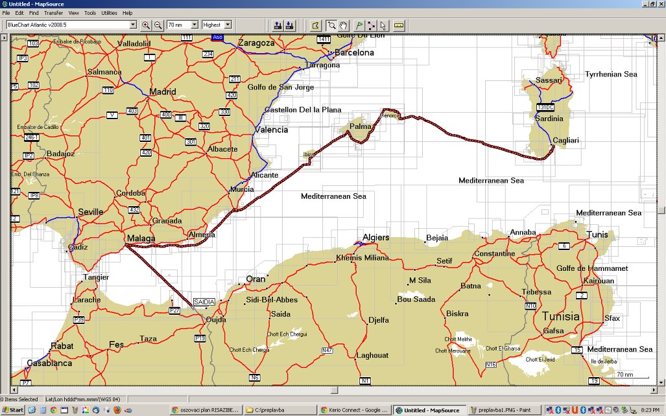Select the Waypoint flag tool

(x=359, y=25)
